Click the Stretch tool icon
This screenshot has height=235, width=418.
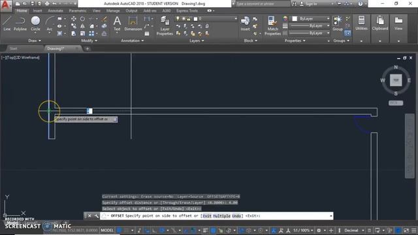74,33
